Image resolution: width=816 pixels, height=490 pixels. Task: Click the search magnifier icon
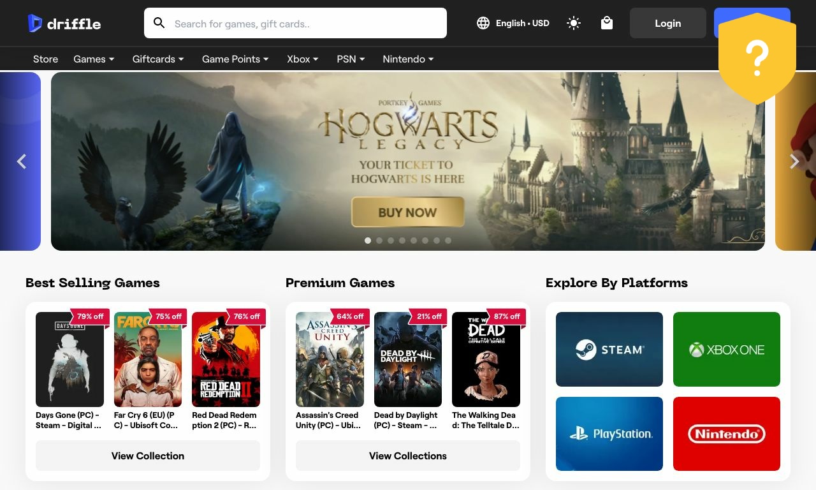(159, 23)
